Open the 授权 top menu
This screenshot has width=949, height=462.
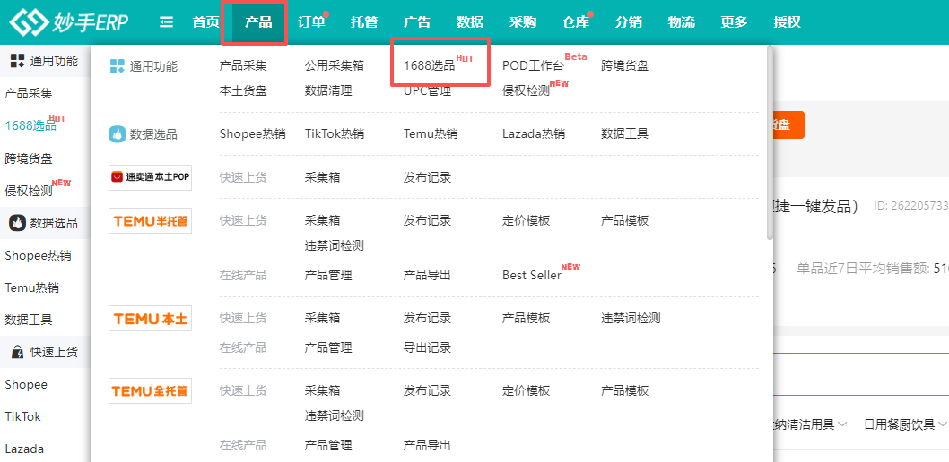tap(787, 22)
